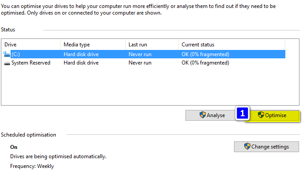Click System Reserved Hard disk drive cell
The width and height of the screenshot is (303, 175).
(x=81, y=63)
